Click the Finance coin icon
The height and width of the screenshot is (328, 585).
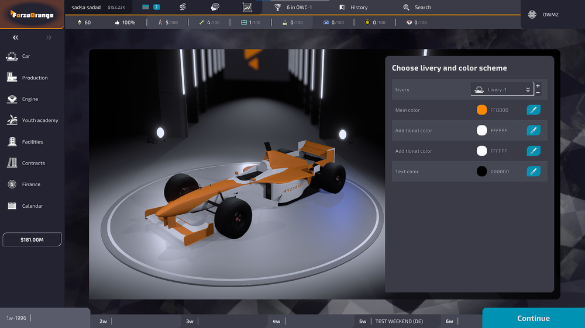pyautogui.click(x=12, y=184)
